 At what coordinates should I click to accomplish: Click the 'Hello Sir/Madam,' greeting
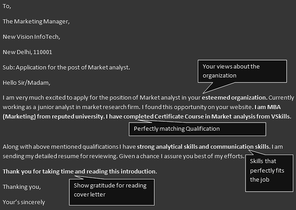tap(27, 83)
